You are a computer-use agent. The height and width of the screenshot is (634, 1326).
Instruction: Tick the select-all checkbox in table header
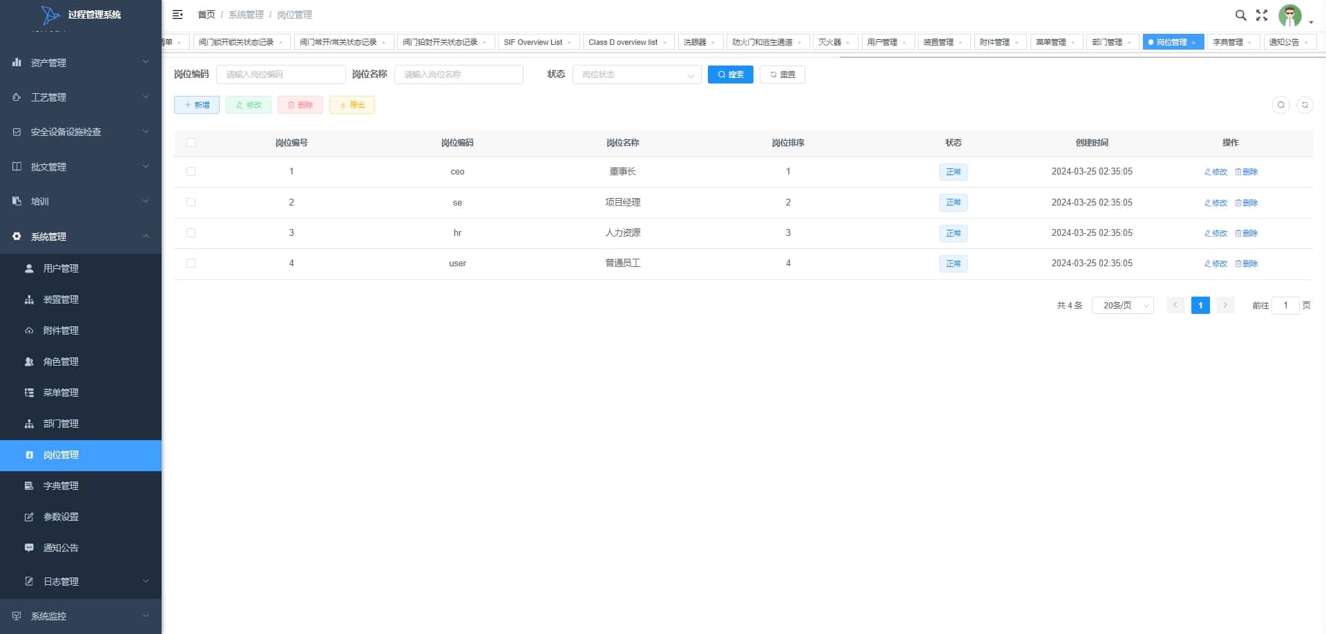191,143
